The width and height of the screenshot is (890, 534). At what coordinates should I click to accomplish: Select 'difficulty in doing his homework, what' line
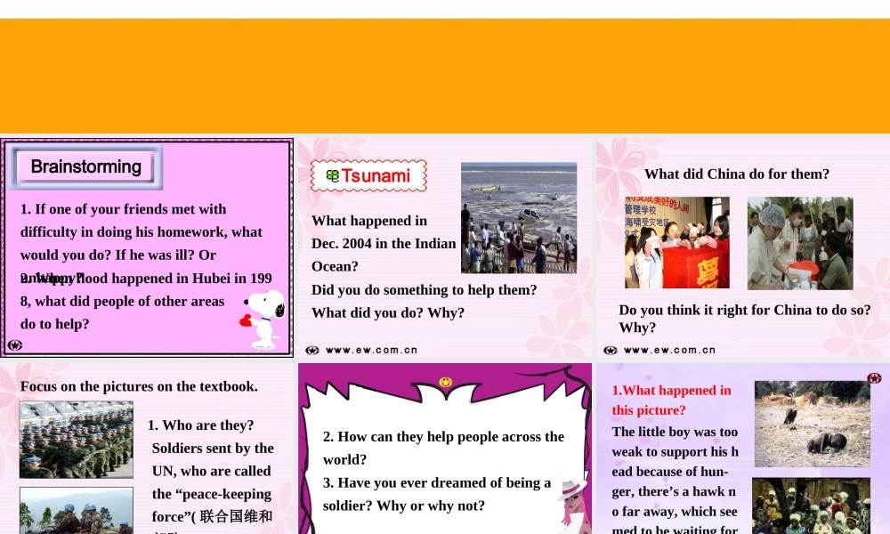coord(142,232)
